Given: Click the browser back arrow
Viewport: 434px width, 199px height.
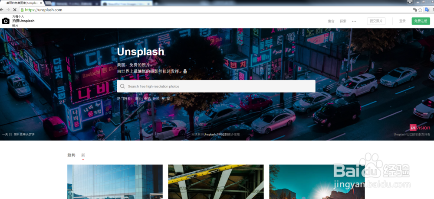Looking at the screenshot, I should [x=2, y=10].
